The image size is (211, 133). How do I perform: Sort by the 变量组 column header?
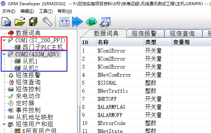click(191, 42)
